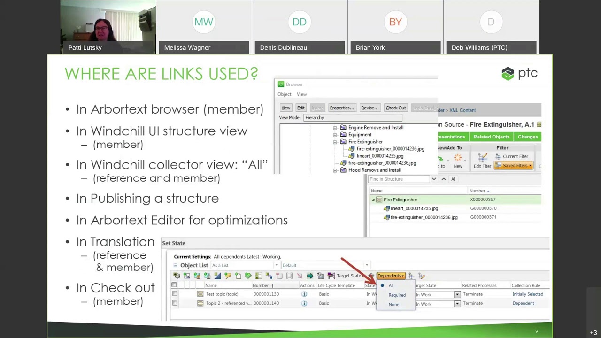The image size is (601, 338).
Task: Click the document icon of Topic 2 row
Action: pos(200,303)
